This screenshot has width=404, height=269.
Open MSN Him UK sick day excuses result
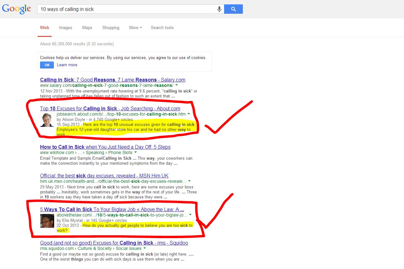click(x=104, y=176)
